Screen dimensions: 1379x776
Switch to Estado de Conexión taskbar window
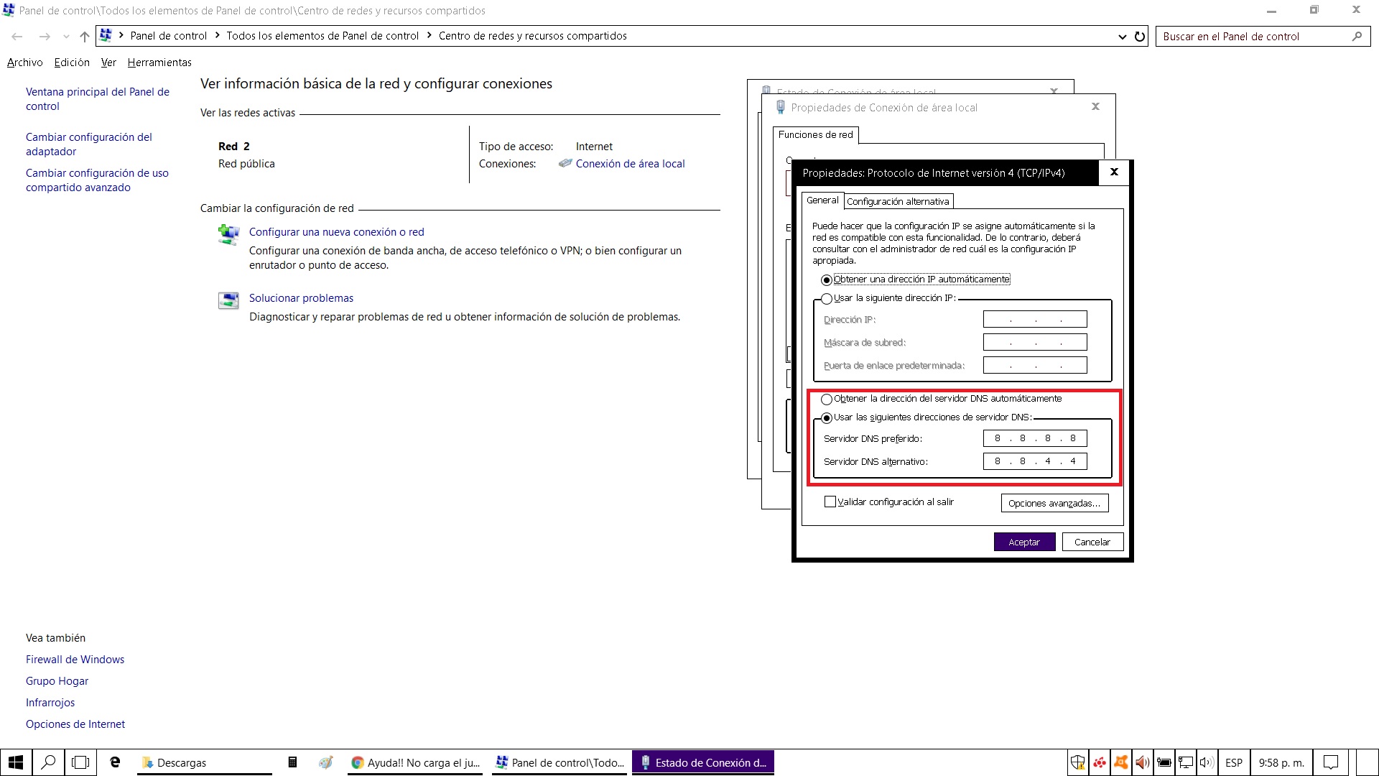703,762
